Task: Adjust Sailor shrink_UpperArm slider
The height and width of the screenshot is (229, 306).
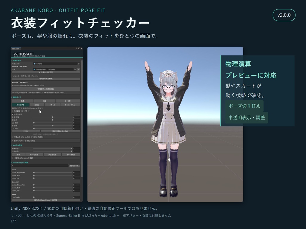Action: pos(53,173)
